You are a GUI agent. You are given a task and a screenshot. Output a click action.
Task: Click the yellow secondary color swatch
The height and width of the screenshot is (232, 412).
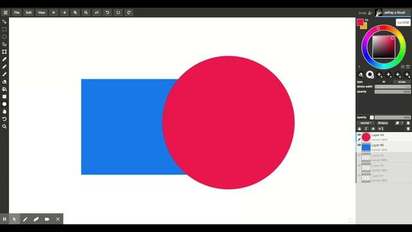[x=364, y=26]
